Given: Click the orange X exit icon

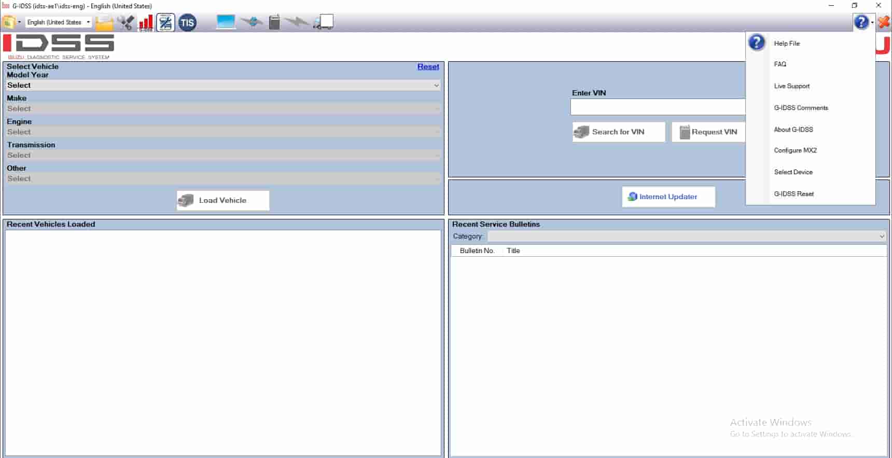Looking at the screenshot, I should (x=884, y=22).
